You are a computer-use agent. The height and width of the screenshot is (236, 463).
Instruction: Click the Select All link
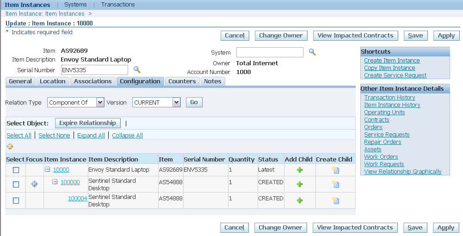point(19,135)
